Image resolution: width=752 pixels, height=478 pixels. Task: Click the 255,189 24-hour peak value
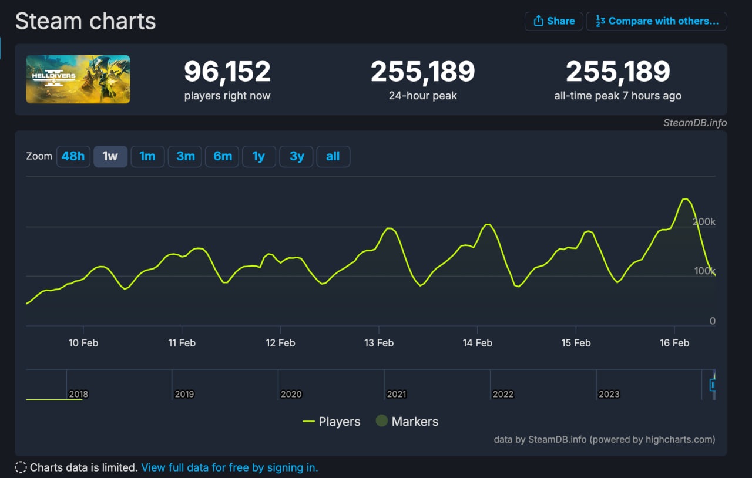(422, 72)
